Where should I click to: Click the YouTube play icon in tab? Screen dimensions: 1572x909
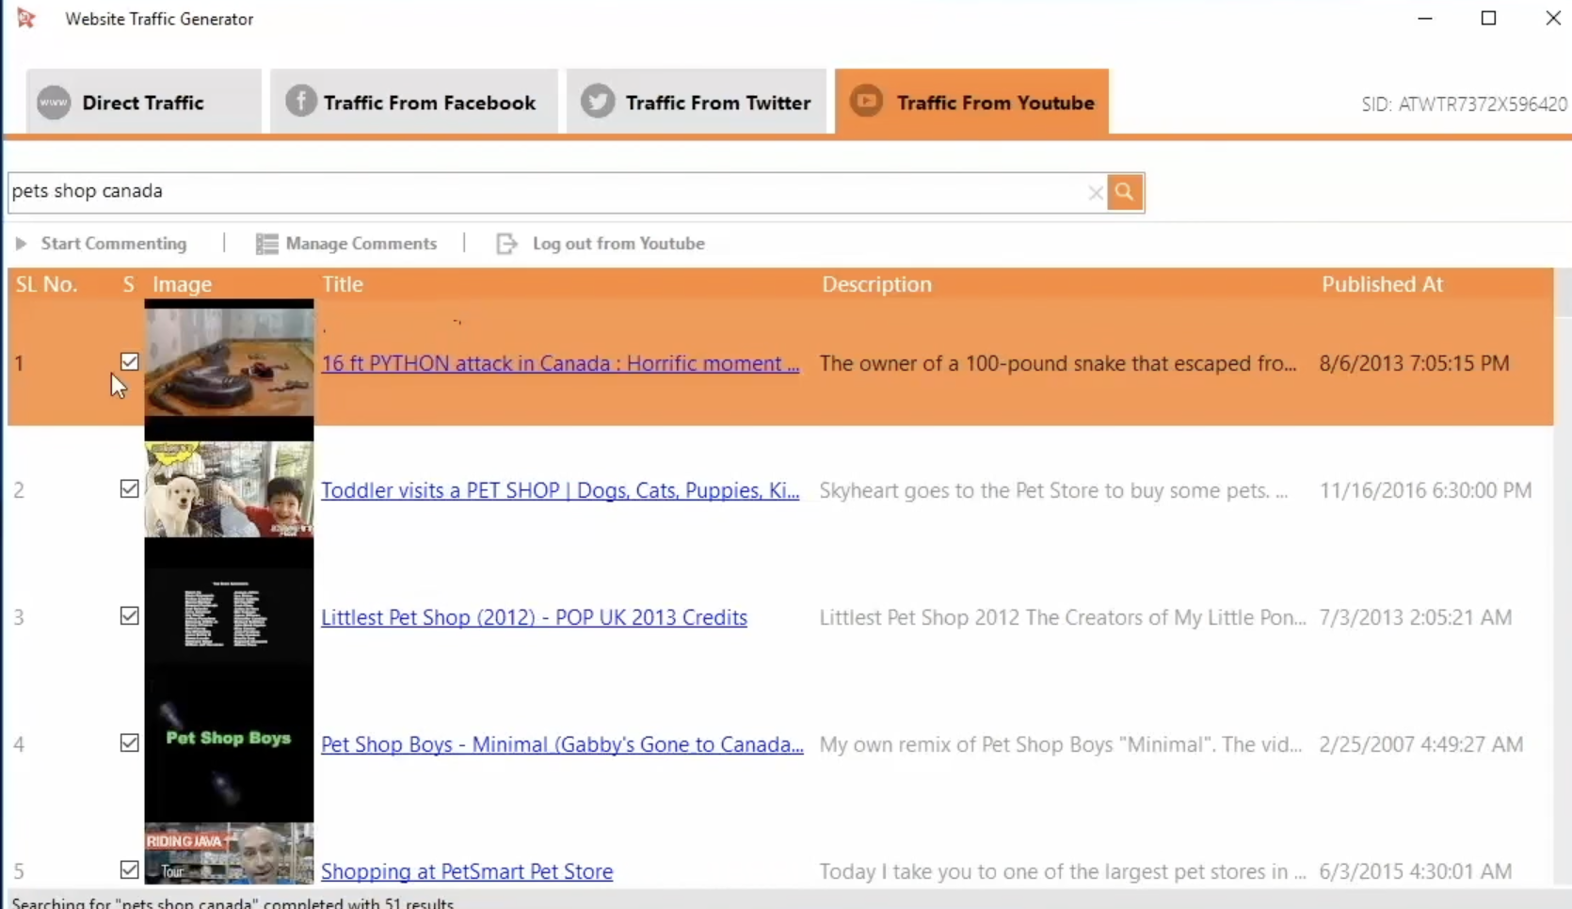click(x=866, y=101)
